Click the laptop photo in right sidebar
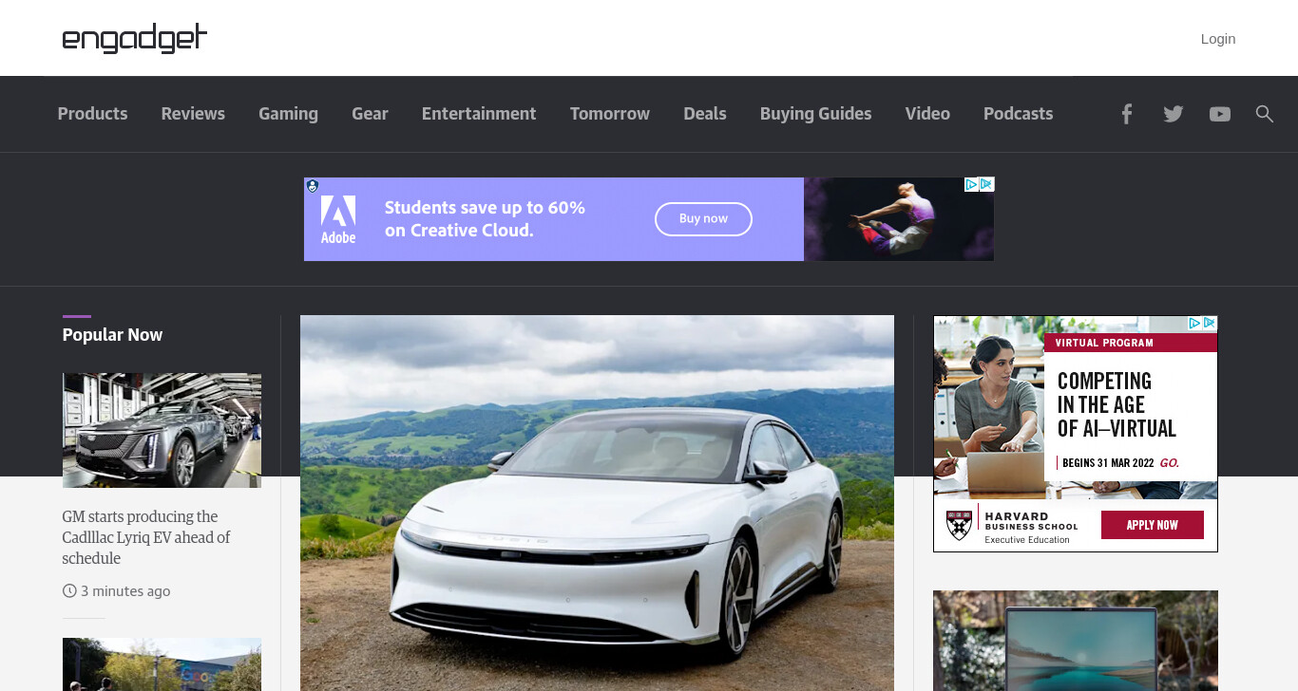1298x691 pixels. [1075, 641]
